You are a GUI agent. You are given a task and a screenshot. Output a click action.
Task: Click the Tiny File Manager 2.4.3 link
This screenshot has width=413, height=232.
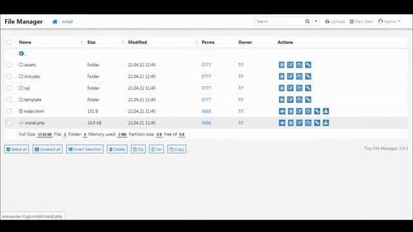click(x=386, y=148)
